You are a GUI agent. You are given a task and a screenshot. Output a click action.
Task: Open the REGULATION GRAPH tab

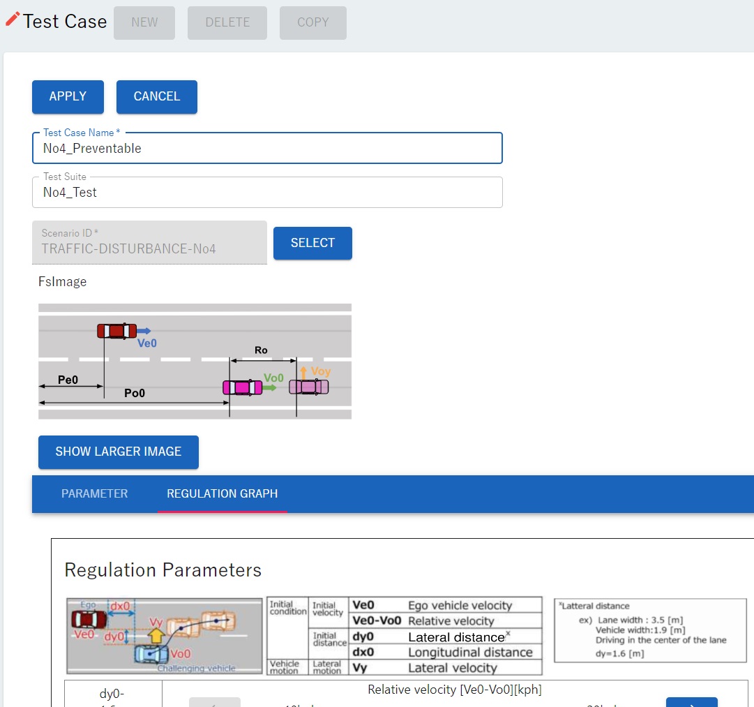point(222,493)
